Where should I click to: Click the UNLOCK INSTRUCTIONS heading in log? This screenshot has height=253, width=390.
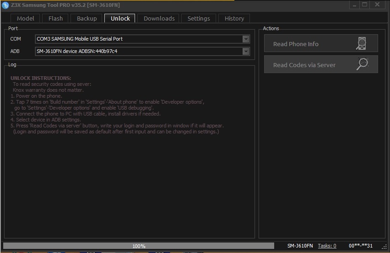[41, 78]
